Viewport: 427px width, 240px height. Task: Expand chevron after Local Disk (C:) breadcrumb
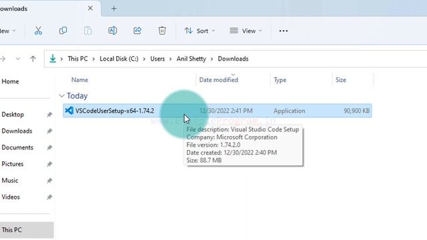pyautogui.click(x=144, y=59)
